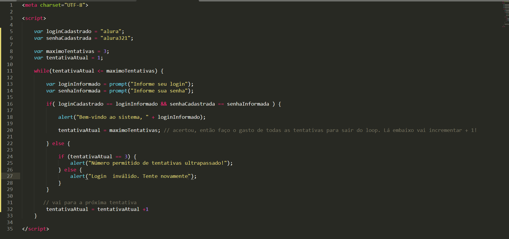Click the "Informe sua senha" prompt string
Viewport: 509px width, 239px height.
click(x=159, y=91)
